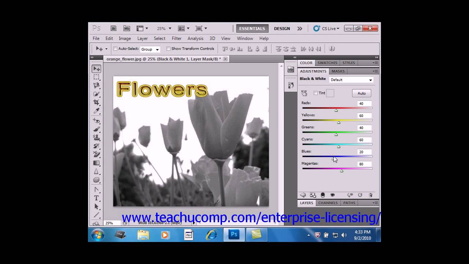Enable Show Transform Controls checkbox
469x264 pixels.
(169, 48)
